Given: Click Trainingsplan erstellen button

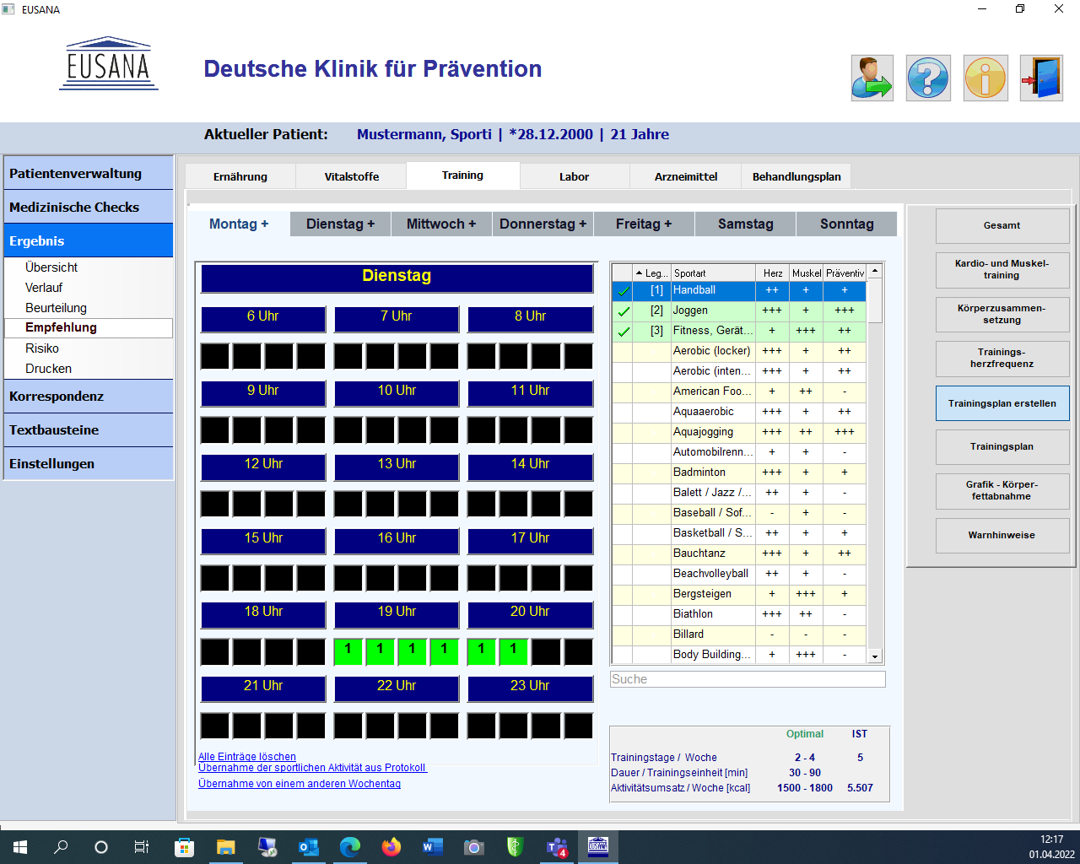Looking at the screenshot, I should [1002, 403].
